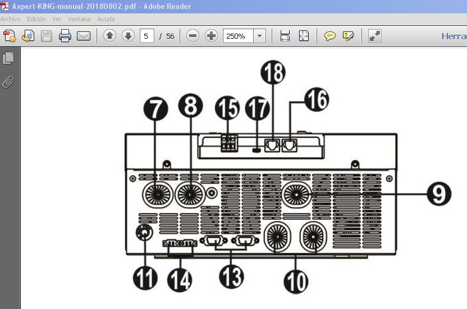Screen dimensions: 467x309
Task: Click the fit width scrolling icon
Action: point(285,36)
